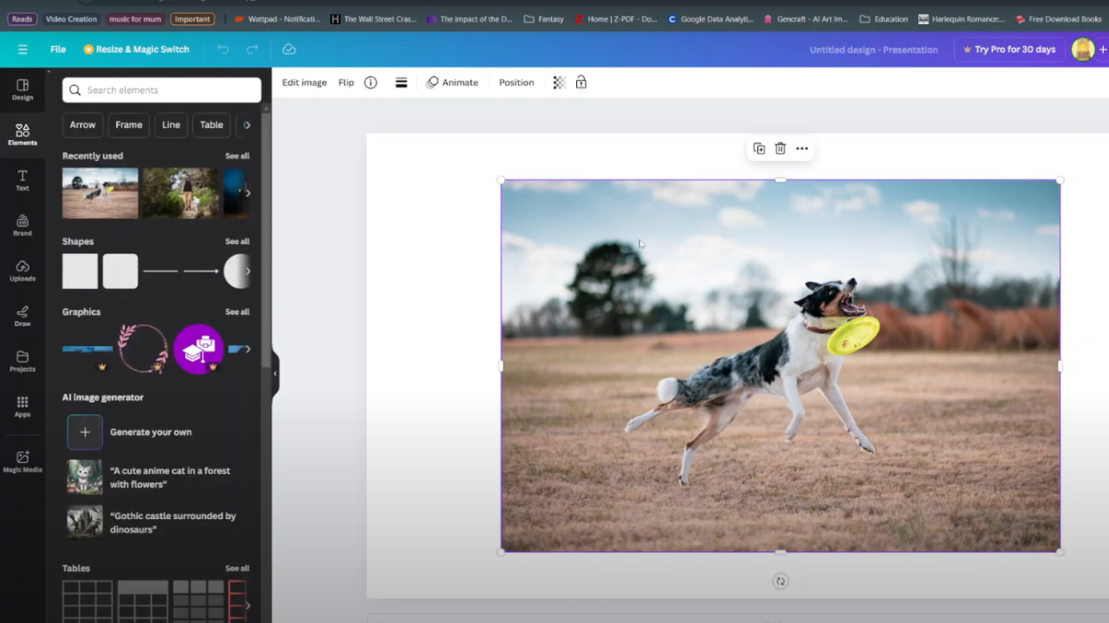This screenshot has width=1109, height=623.
Task: Open the Design side panel
Action: point(23,89)
